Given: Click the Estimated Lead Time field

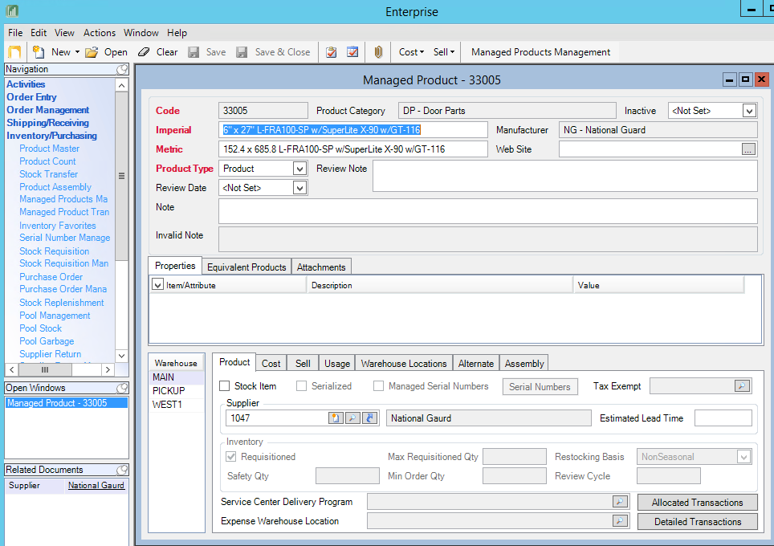Looking at the screenshot, I should point(723,418).
